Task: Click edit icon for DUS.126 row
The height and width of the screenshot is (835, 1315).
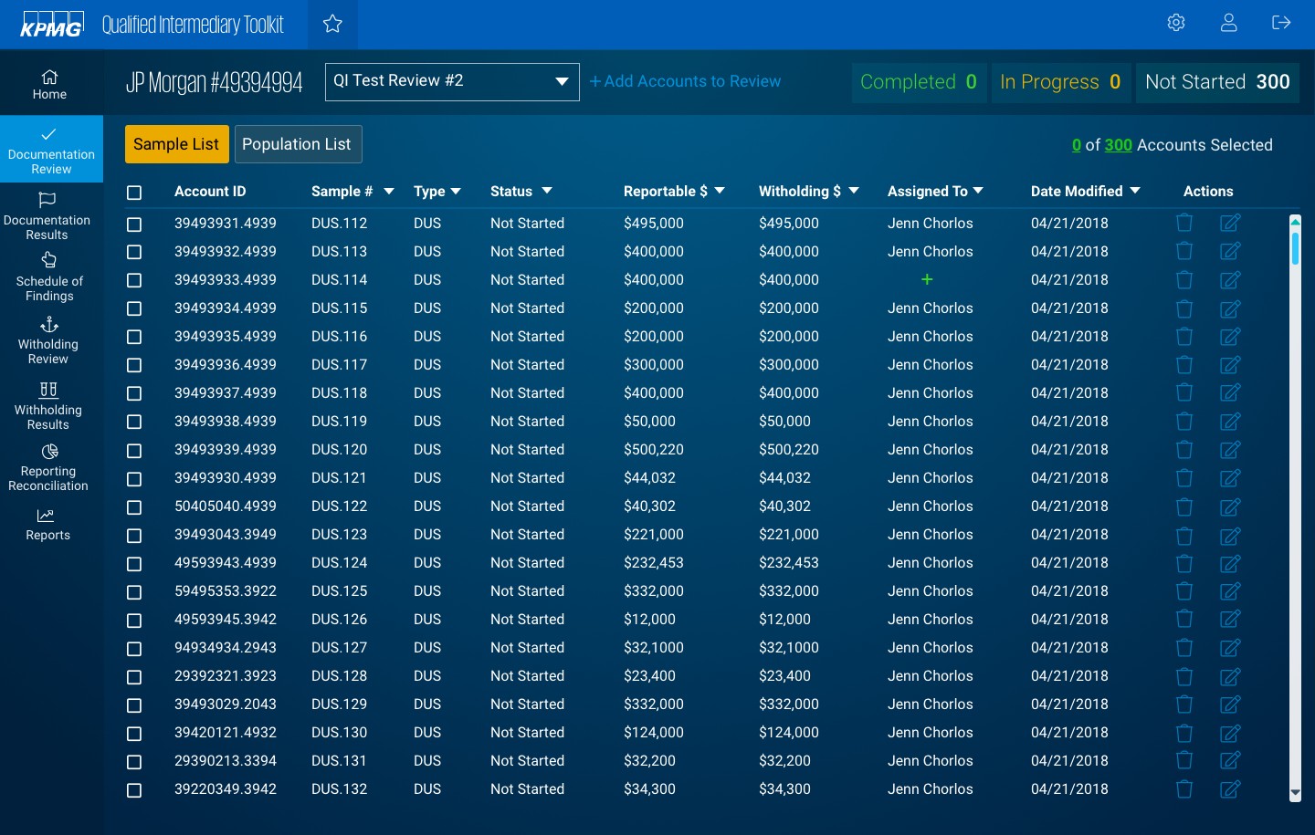Action: [1230, 619]
